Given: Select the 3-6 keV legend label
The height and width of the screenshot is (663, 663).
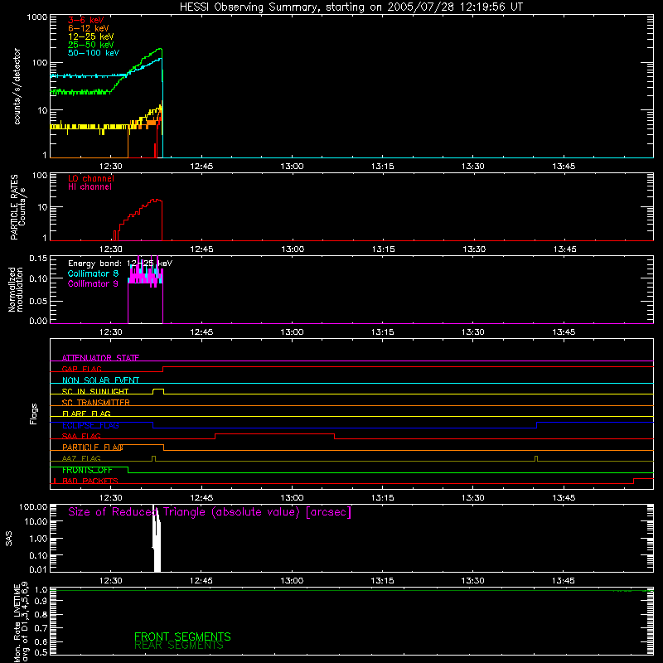Looking at the screenshot, I should tap(86, 20).
